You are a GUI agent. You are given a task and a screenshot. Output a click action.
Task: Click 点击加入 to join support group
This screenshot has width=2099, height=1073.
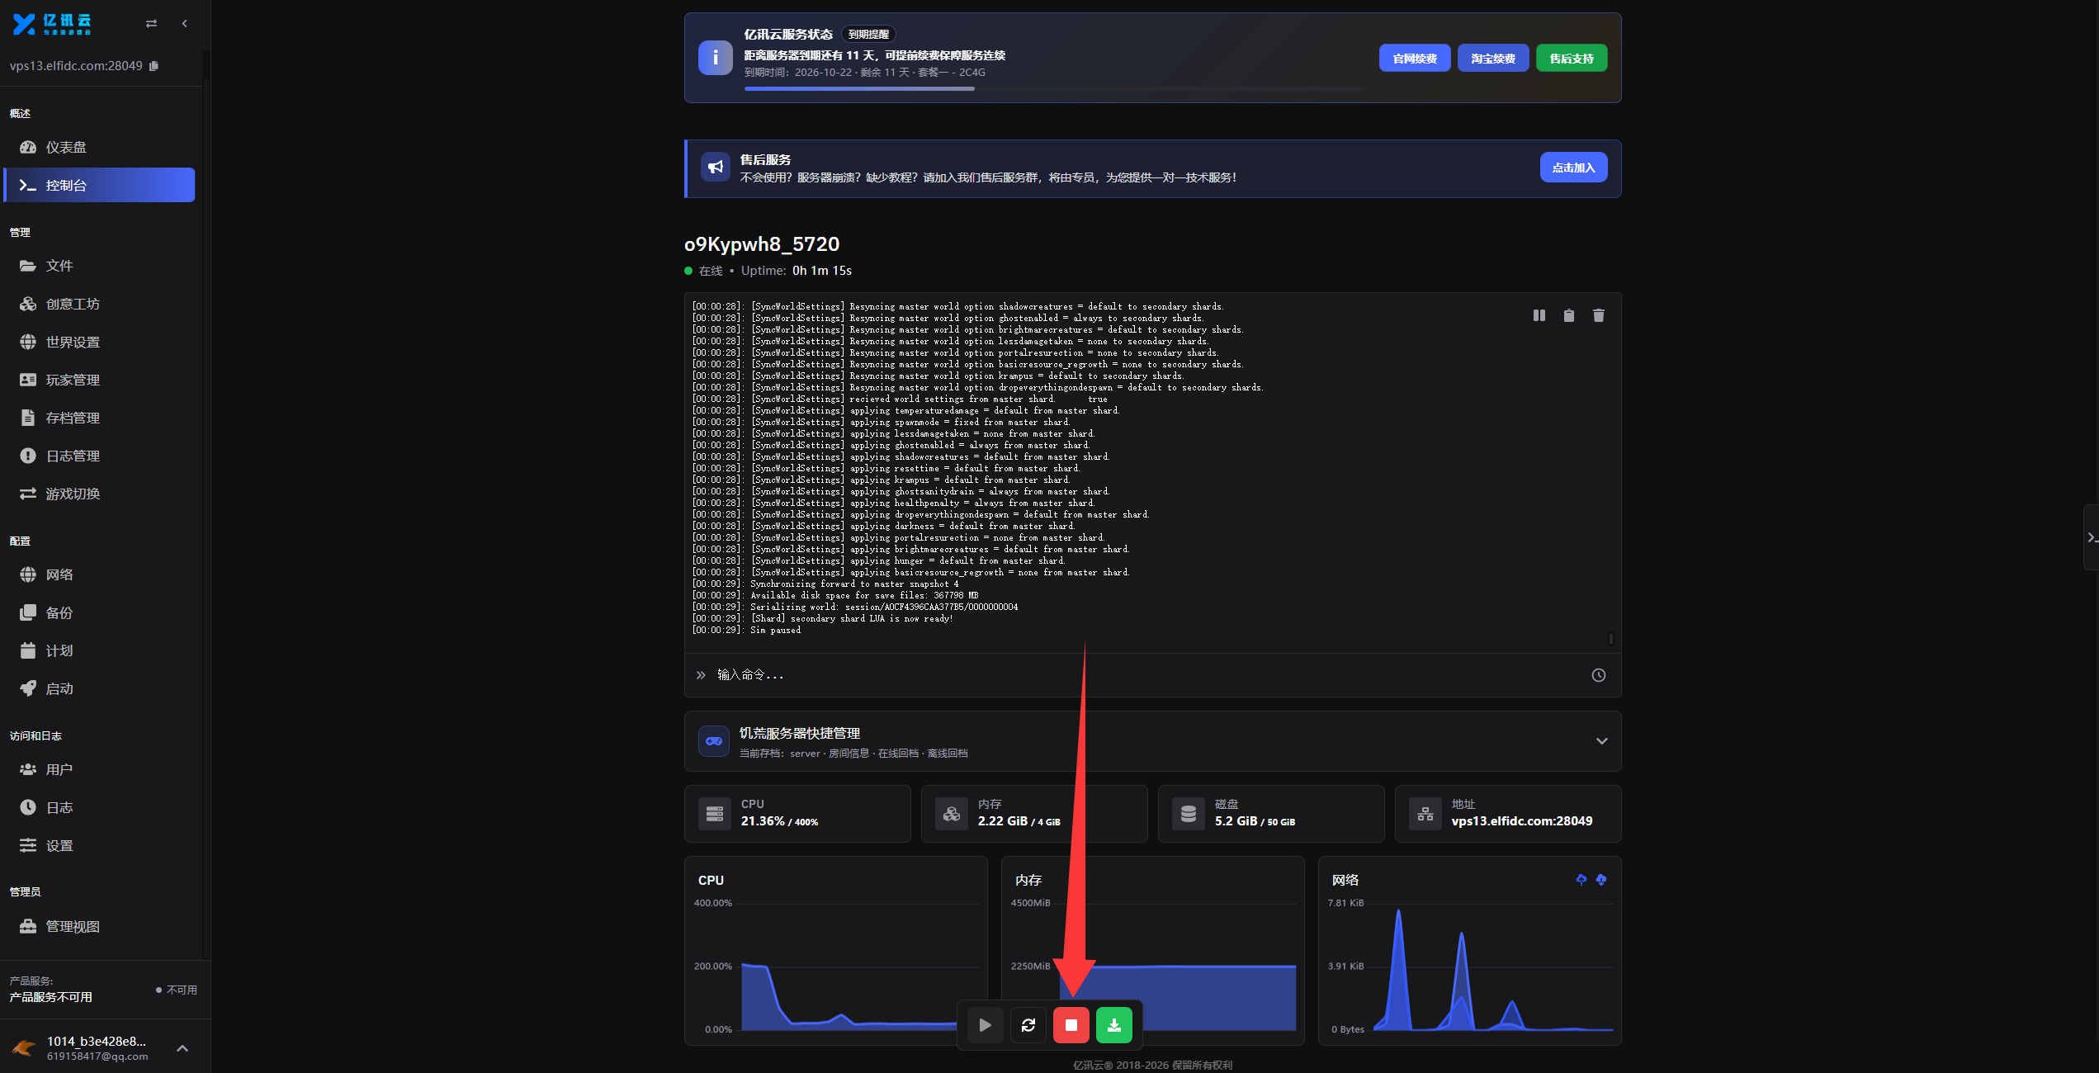click(x=1573, y=168)
